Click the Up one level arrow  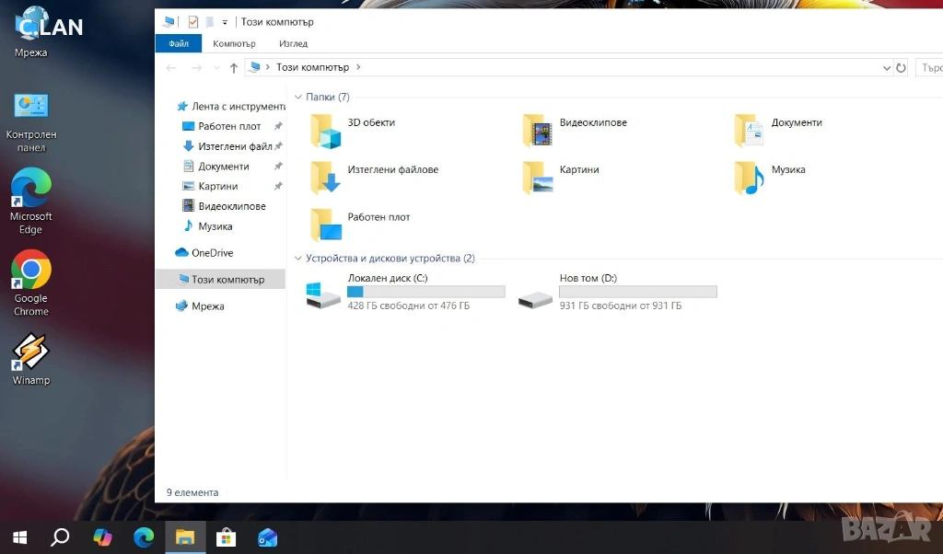tap(234, 68)
